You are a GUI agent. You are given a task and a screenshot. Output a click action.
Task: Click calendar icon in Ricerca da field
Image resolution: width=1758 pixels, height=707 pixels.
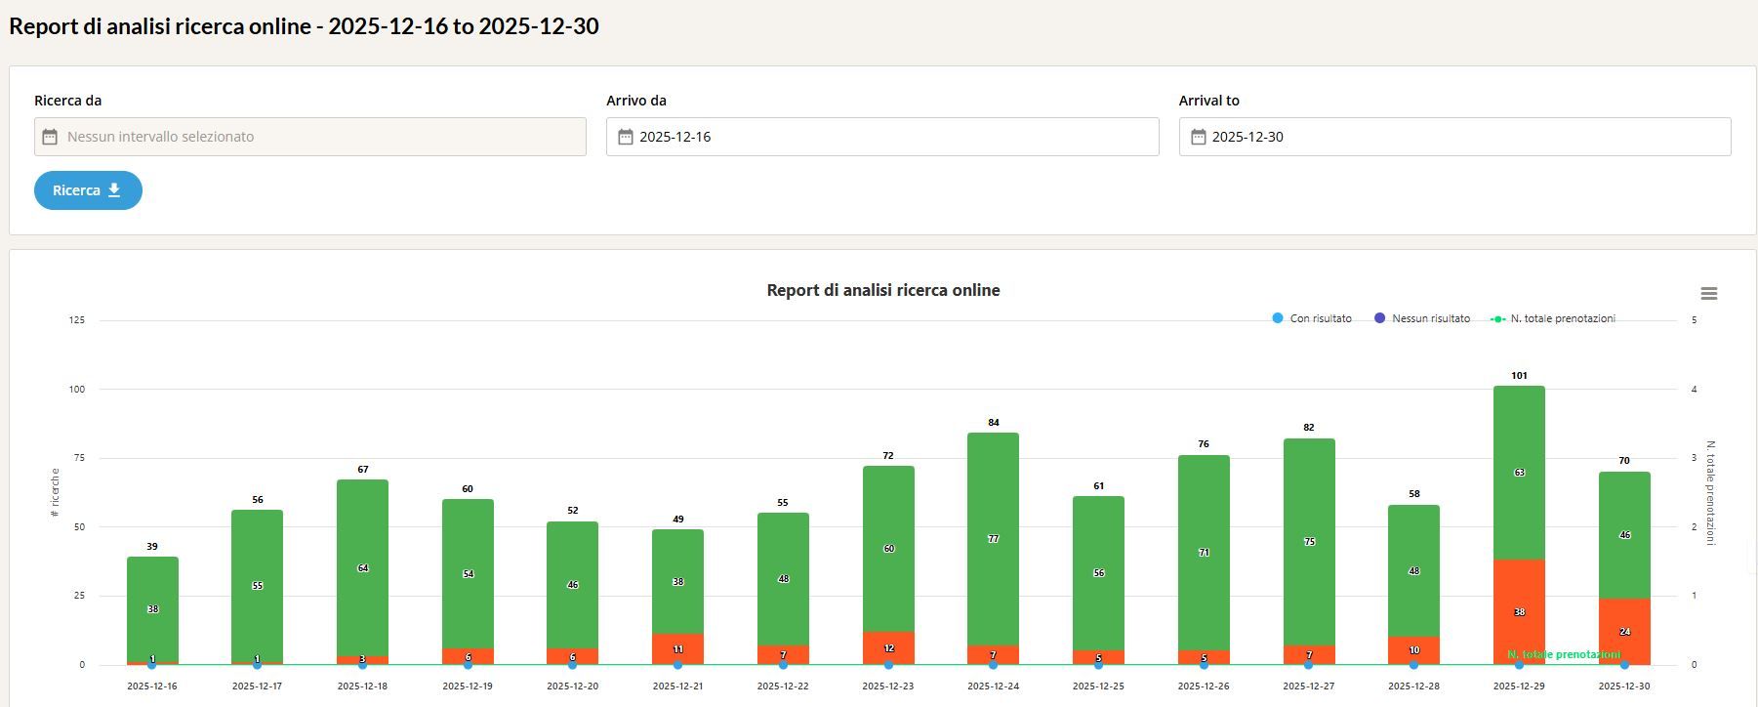click(x=50, y=137)
